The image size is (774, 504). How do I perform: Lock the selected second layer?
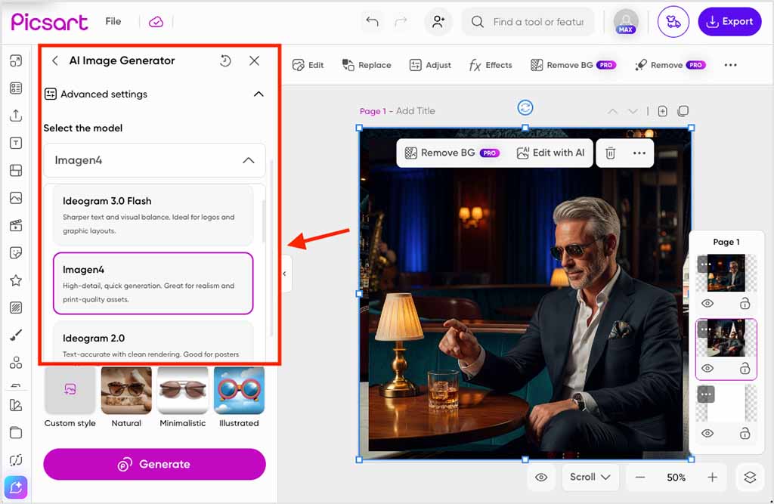tap(745, 368)
